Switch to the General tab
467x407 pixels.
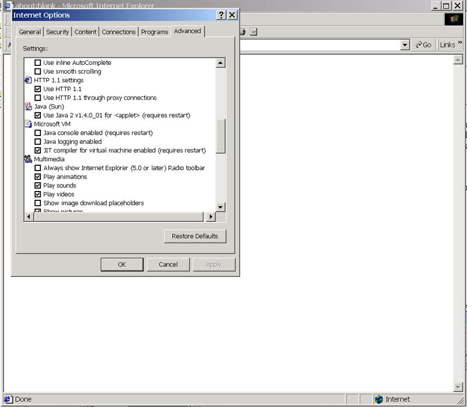30,32
